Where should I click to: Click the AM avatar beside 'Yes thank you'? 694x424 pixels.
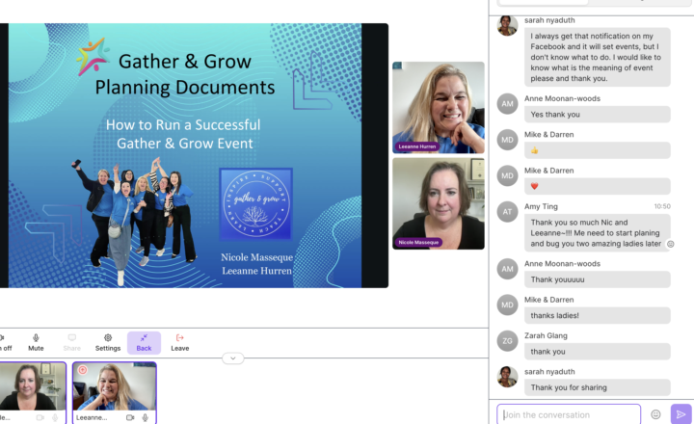coord(507,104)
